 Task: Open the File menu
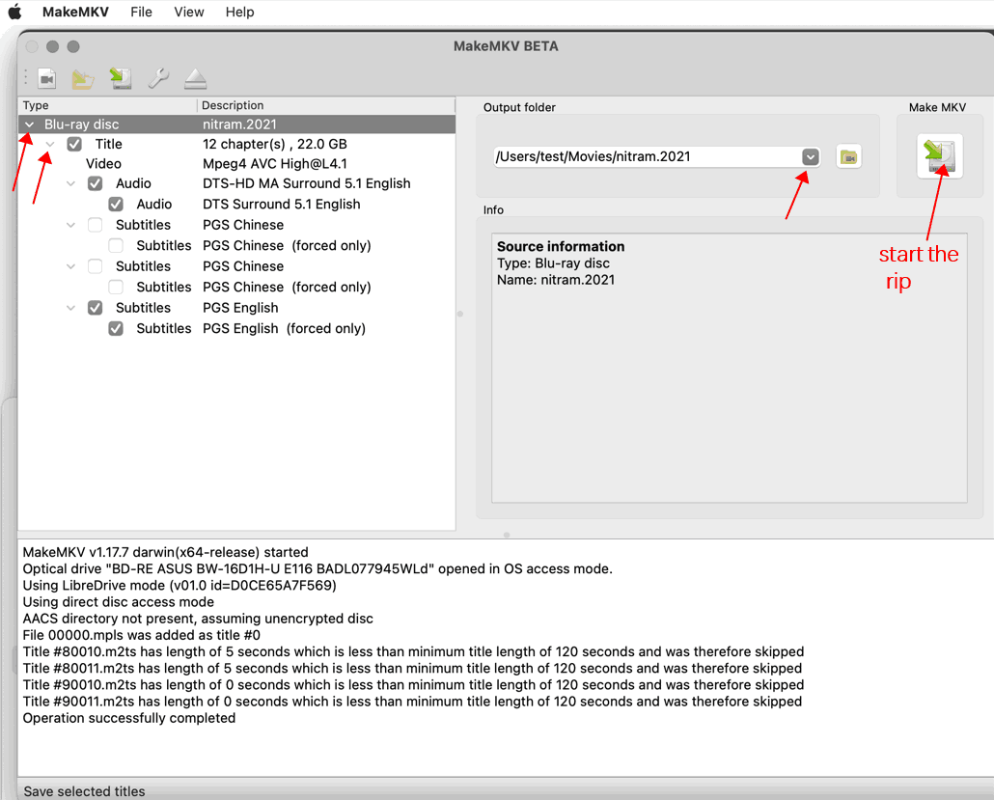click(x=141, y=12)
